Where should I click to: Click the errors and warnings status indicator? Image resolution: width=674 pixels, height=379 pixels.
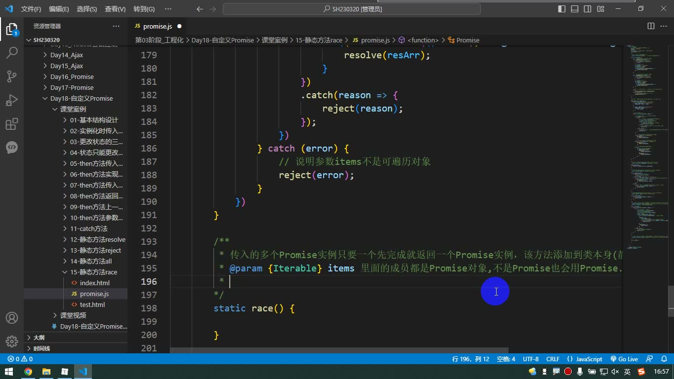20,359
